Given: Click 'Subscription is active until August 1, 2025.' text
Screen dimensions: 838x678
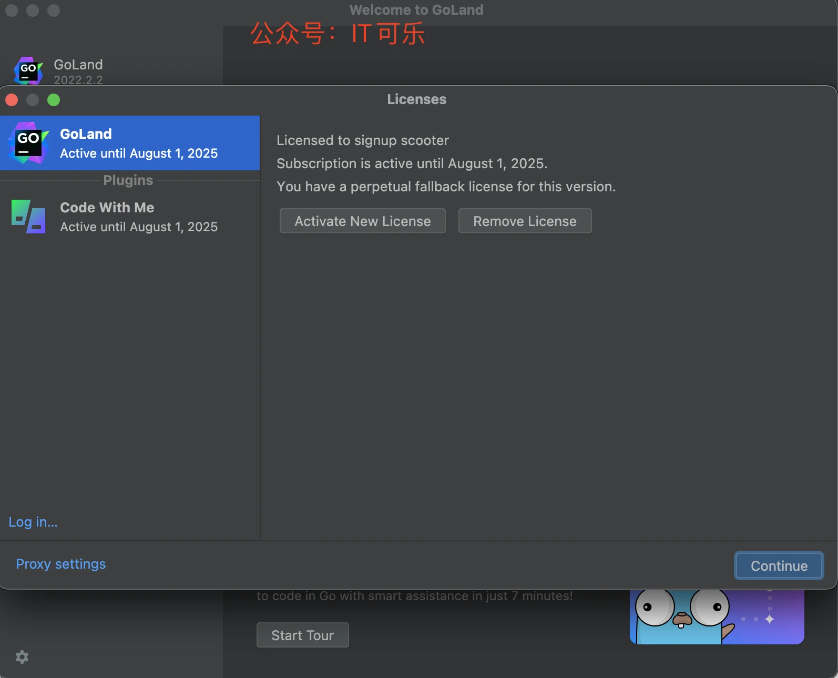Looking at the screenshot, I should point(412,163).
